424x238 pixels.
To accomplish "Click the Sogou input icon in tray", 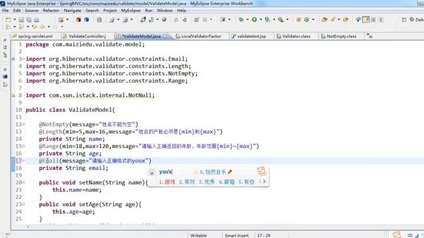I will pos(397,235).
